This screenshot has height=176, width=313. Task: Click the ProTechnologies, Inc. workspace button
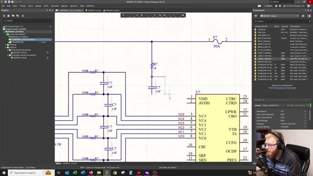pyautogui.click(x=294, y=6)
